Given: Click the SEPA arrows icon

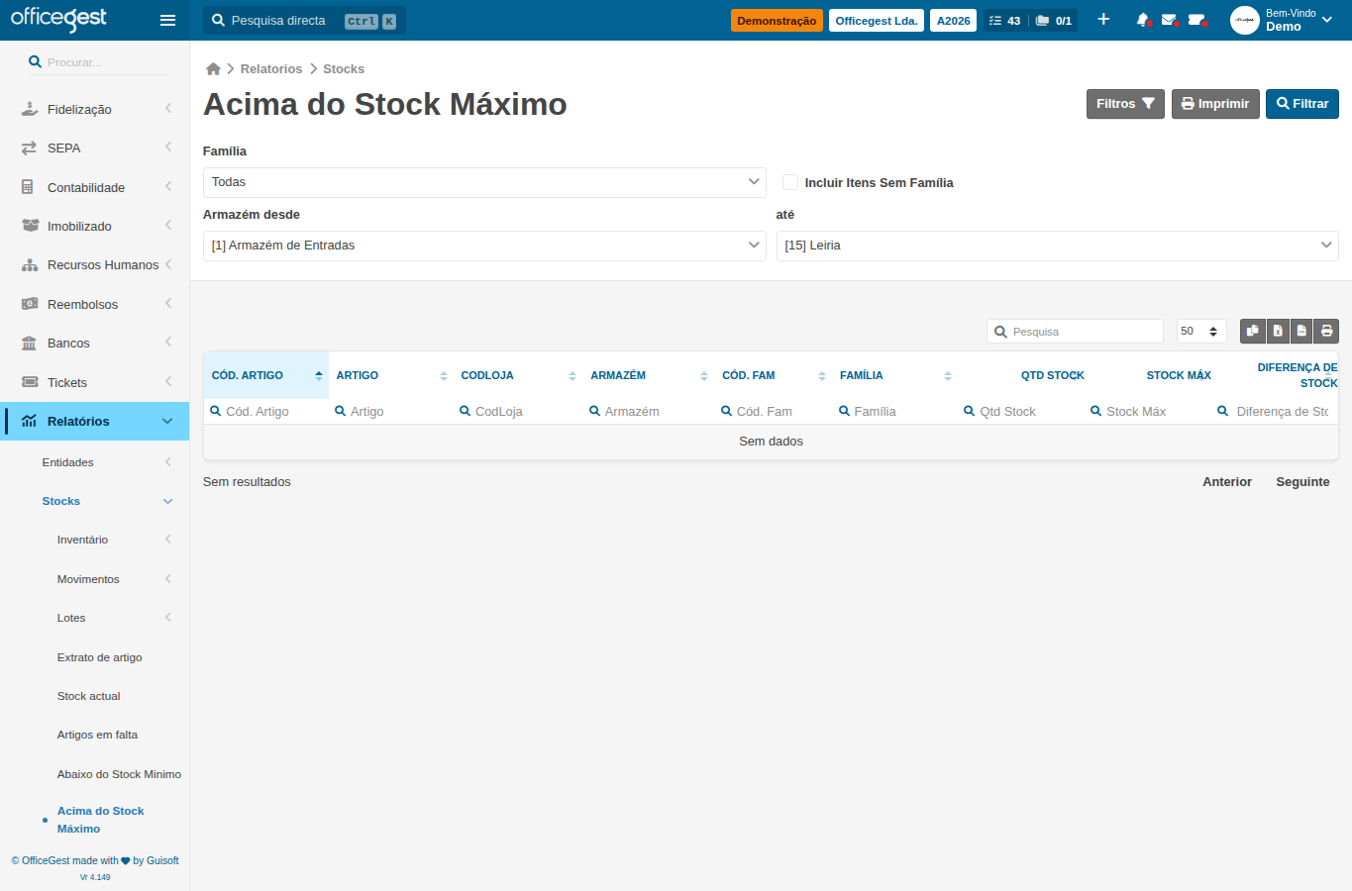Looking at the screenshot, I should (x=30, y=148).
